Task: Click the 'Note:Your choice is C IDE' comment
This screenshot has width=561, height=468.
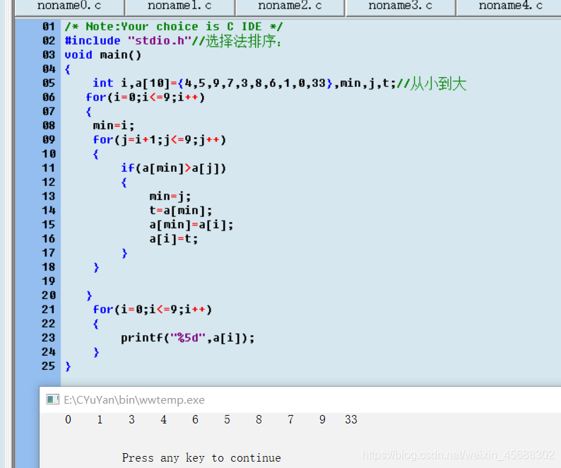Action: click(174, 26)
